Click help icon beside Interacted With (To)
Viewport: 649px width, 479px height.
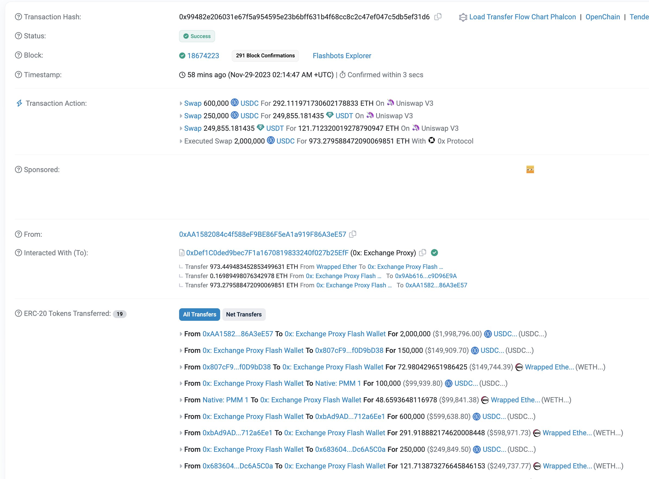[x=18, y=253]
